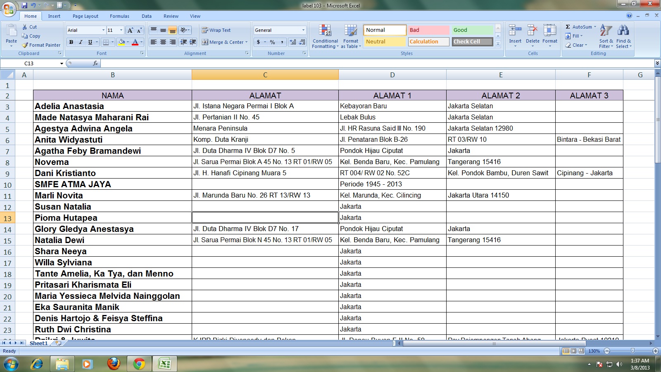Screen dimensions: 661x372
Task: Switch to the Data tab
Action: [147, 16]
